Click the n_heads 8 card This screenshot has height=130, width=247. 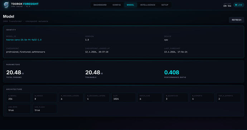click(x=45, y=97)
